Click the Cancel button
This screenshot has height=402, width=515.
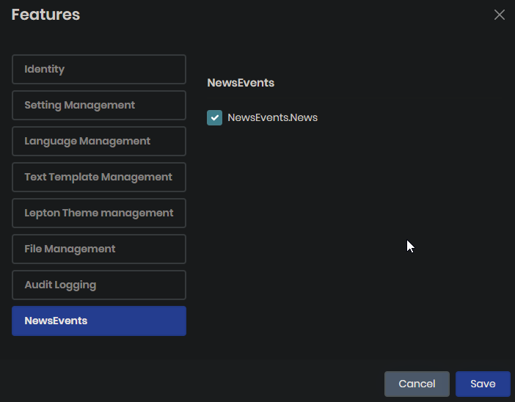coord(417,384)
